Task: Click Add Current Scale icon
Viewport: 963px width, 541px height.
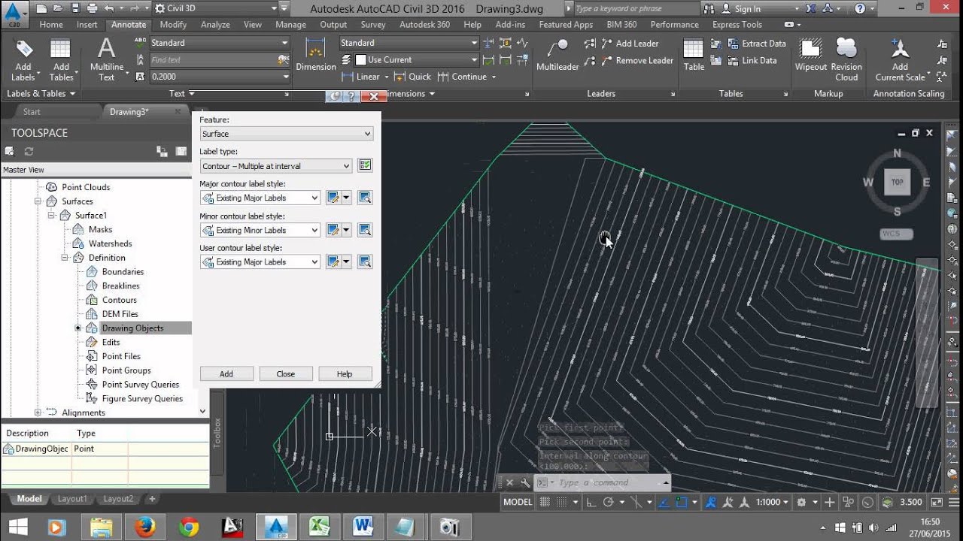Action: (901, 60)
